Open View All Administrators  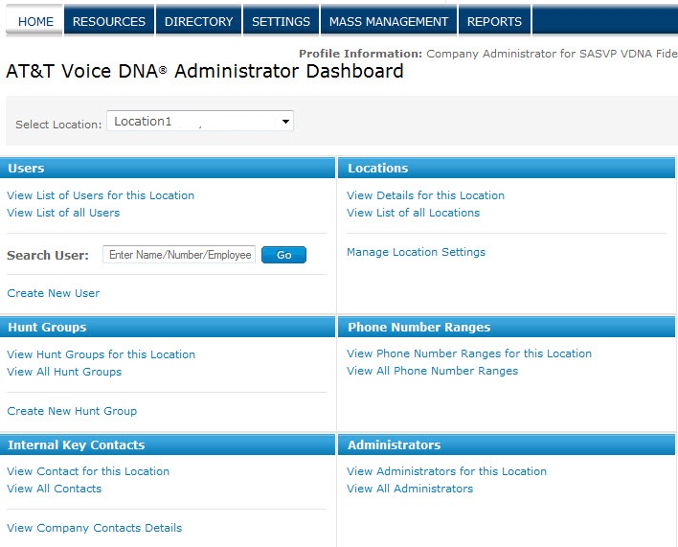[410, 489]
